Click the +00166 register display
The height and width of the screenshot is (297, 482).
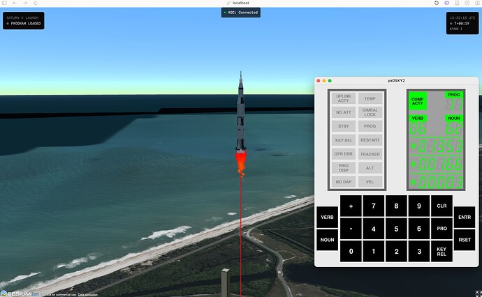(437, 165)
